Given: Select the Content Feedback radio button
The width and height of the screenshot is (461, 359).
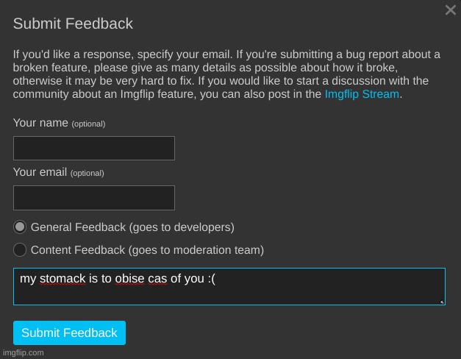Looking at the screenshot, I should (x=20, y=249).
